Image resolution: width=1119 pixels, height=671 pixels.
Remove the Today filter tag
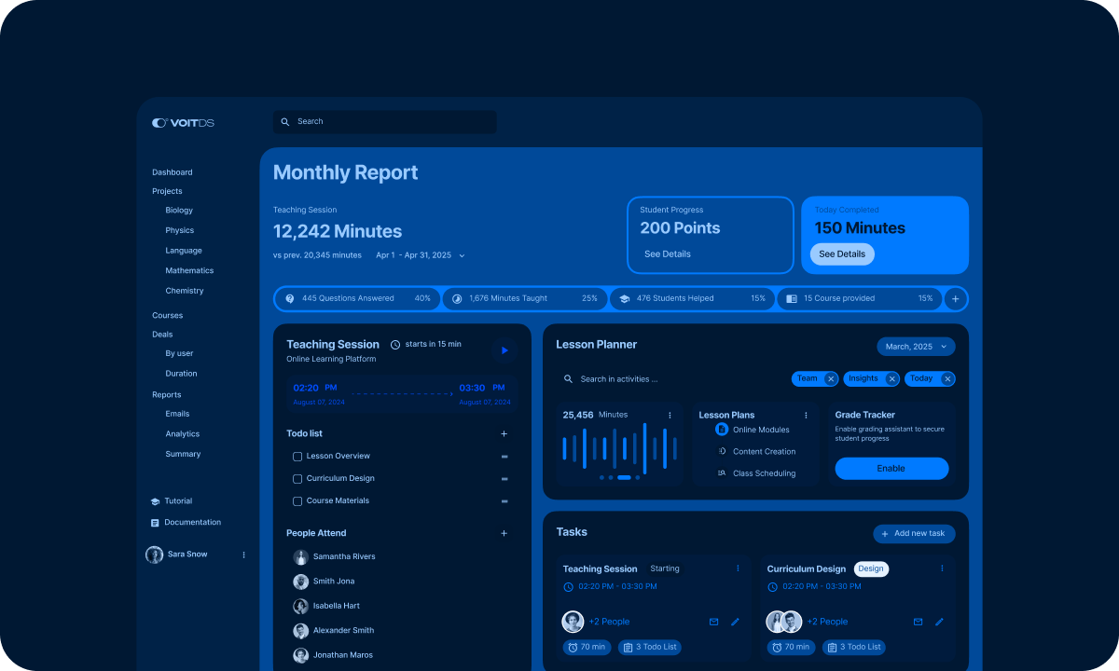coord(947,379)
